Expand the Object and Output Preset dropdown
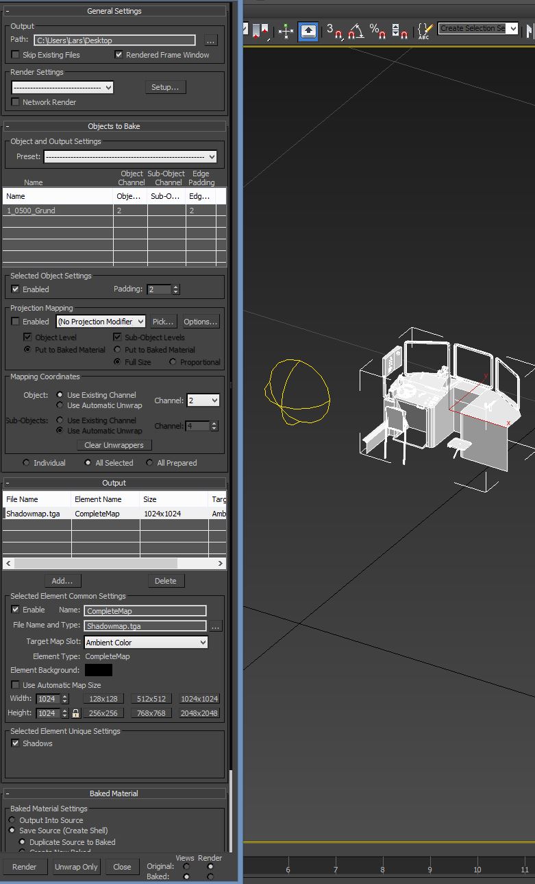The width and height of the screenshot is (535, 884). coord(130,157)
